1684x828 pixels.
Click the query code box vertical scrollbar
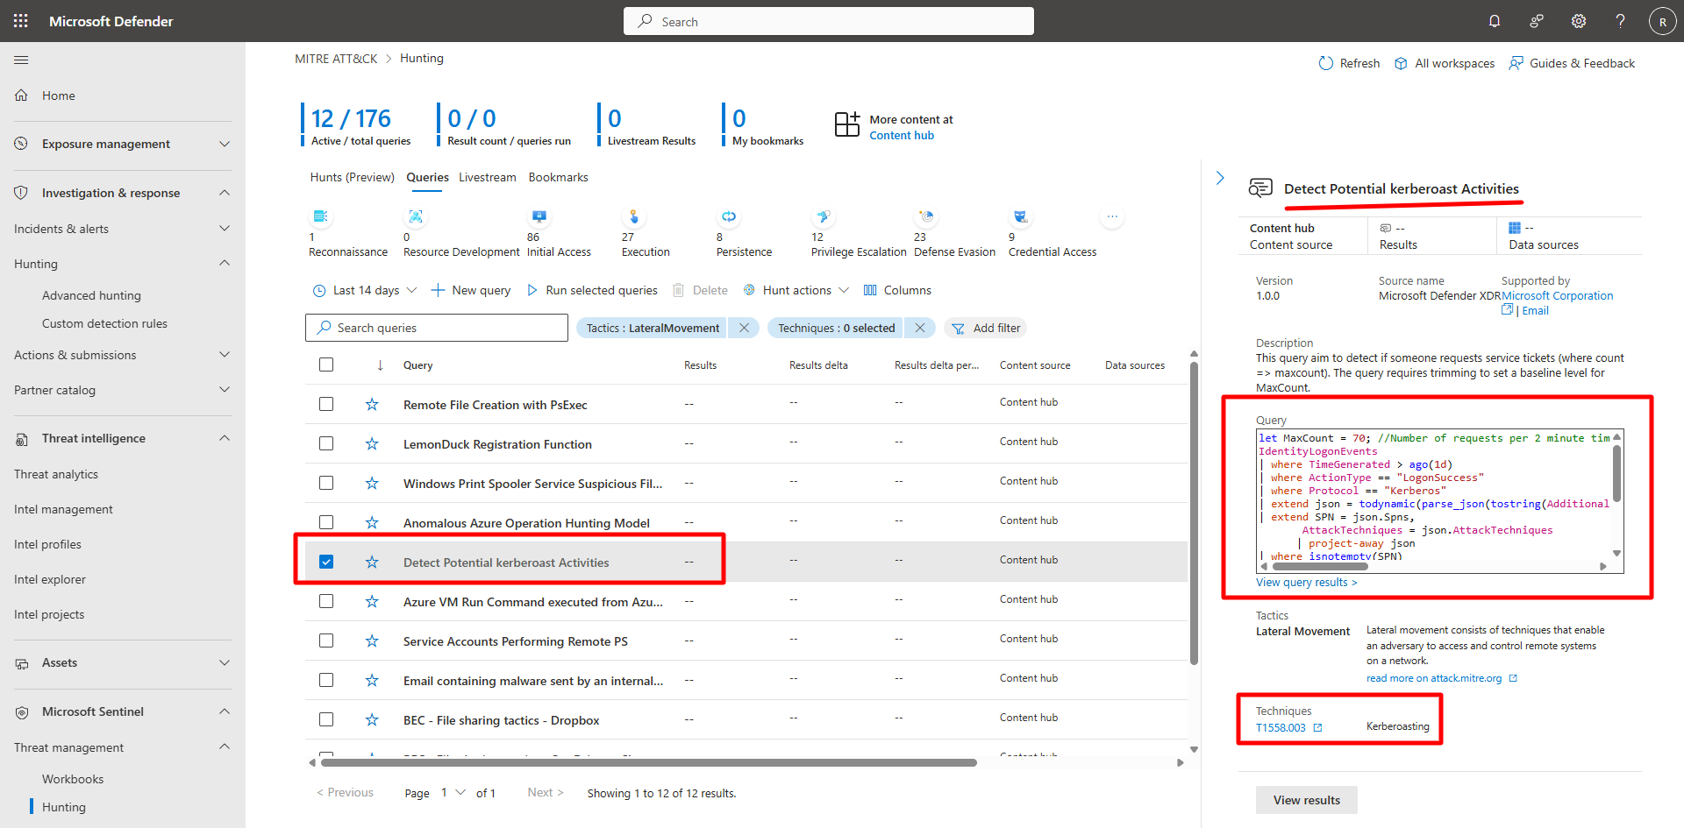click(x=1616, y=473)
